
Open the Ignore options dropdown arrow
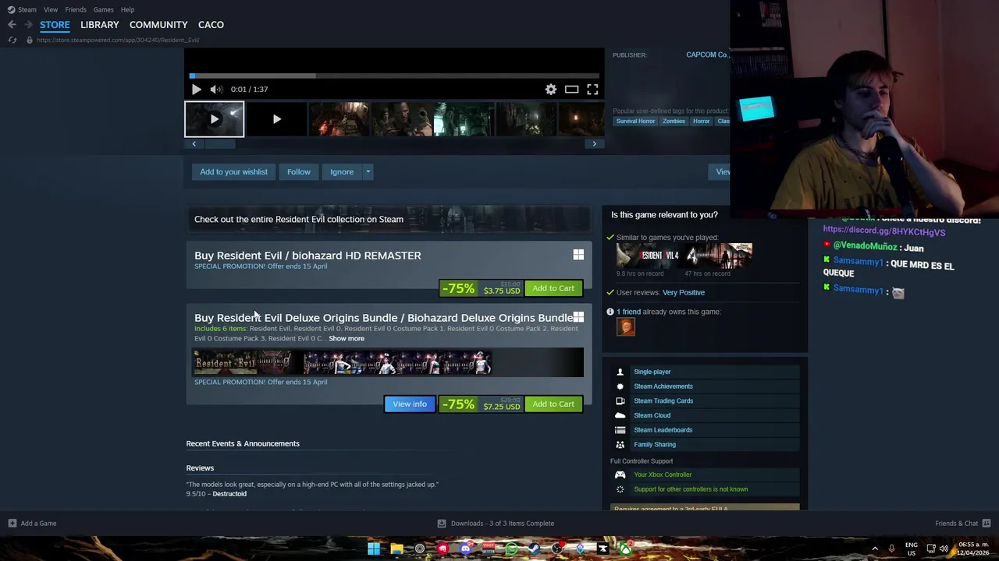pyautogui.click(x=368, y=171)
